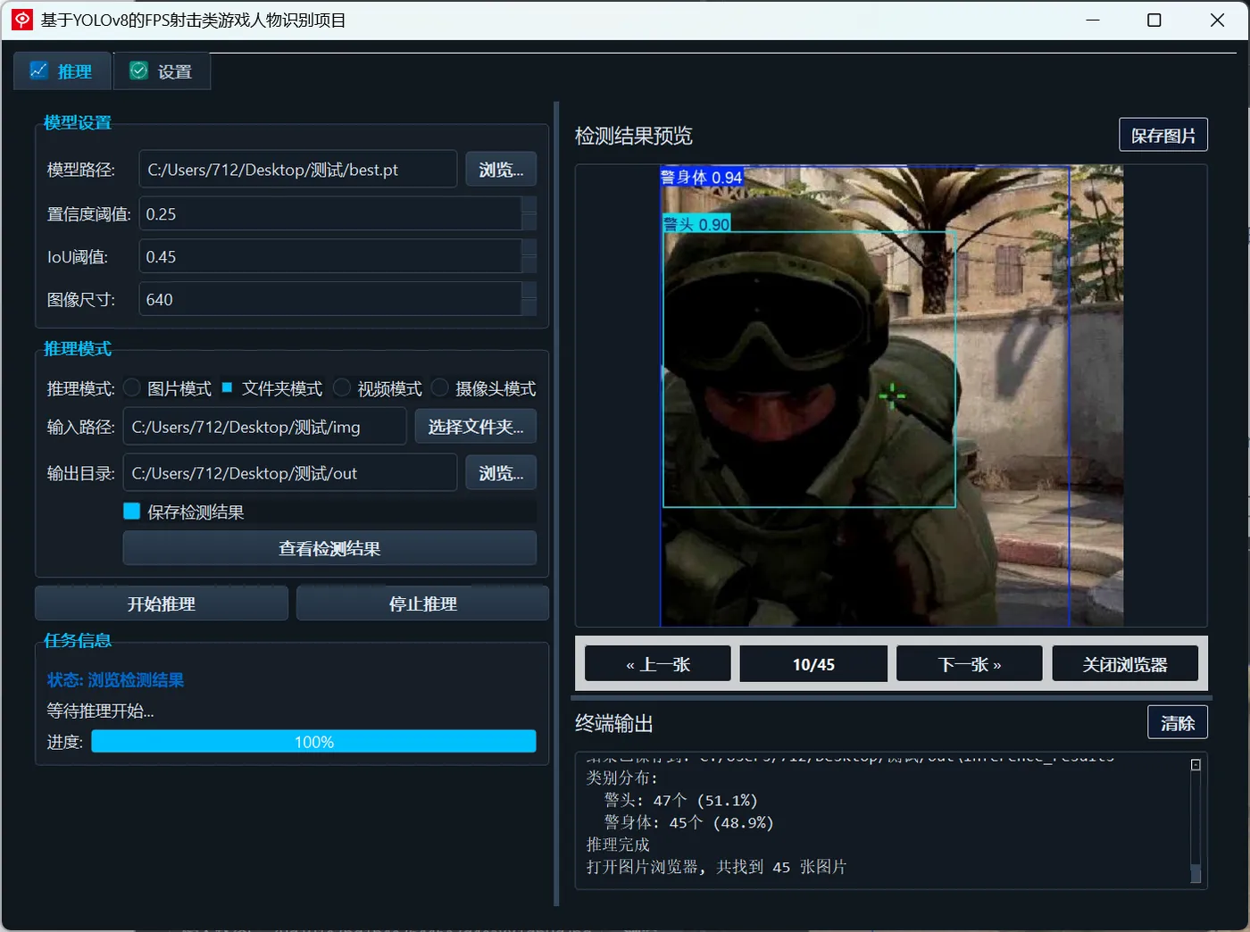The height and width of the screenshot is (932, 1250).
Task: Click 等待推理开始... text
Action: 100,711
